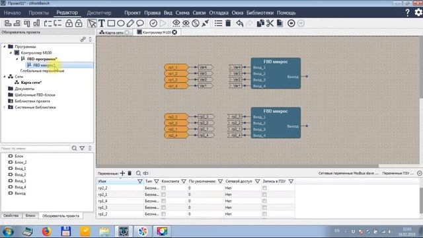The width and height of the screenshot is (423, 238).
Task: Switch to the Блоки bottom tab
Action: pyautogui.click(x=30, y=216)
